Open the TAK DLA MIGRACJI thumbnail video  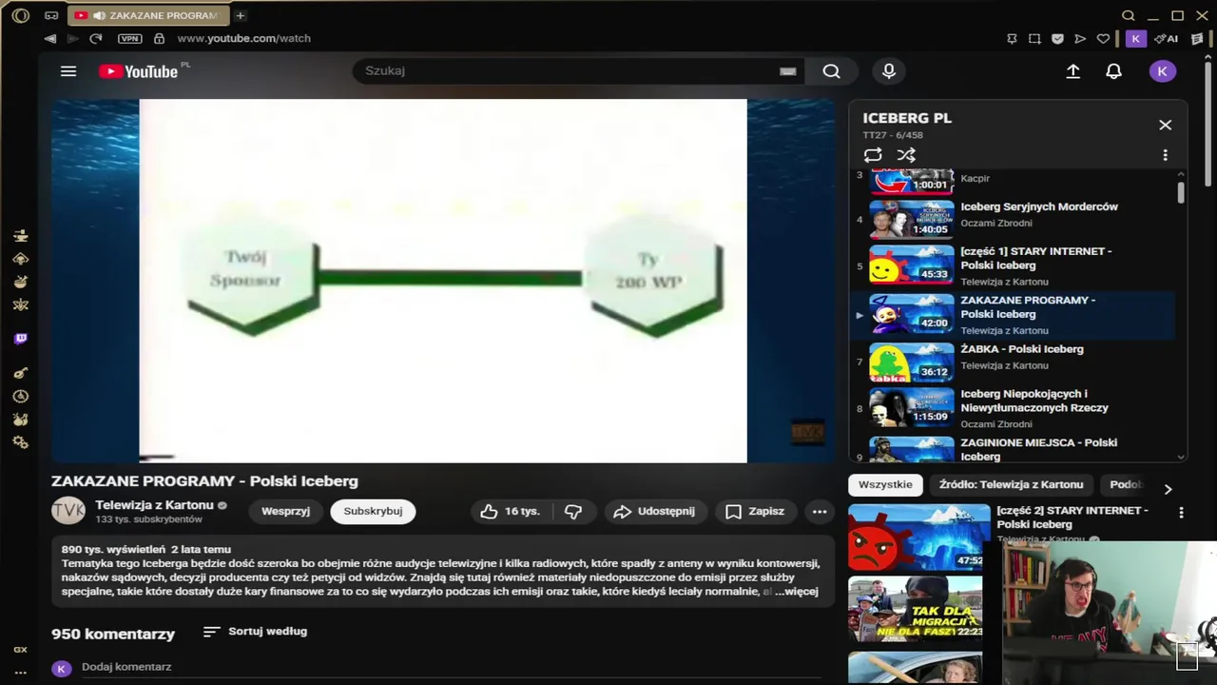(x=916, y=609)
